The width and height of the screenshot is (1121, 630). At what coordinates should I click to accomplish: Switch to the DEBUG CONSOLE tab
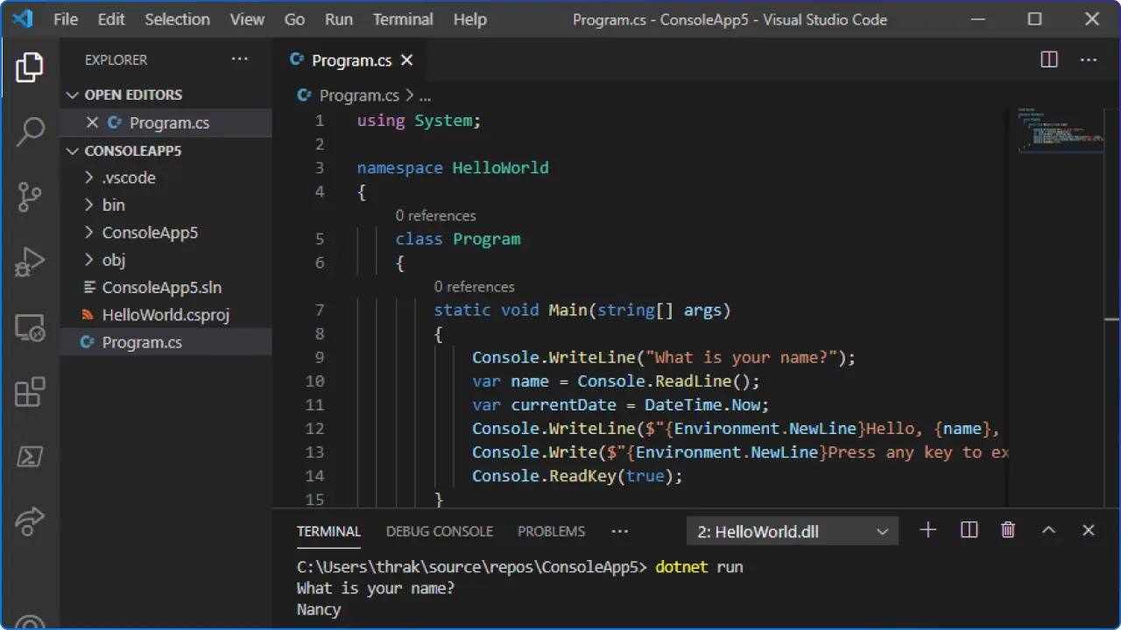(x=439, y=531)
